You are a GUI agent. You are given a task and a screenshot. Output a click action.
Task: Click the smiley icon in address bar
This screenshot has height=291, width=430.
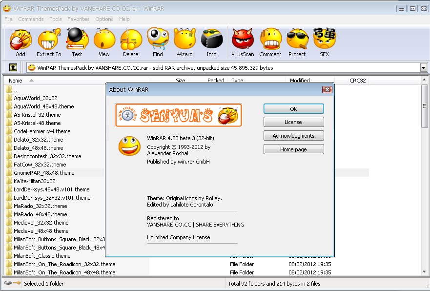pyautogui.click(x=32, y=67)
